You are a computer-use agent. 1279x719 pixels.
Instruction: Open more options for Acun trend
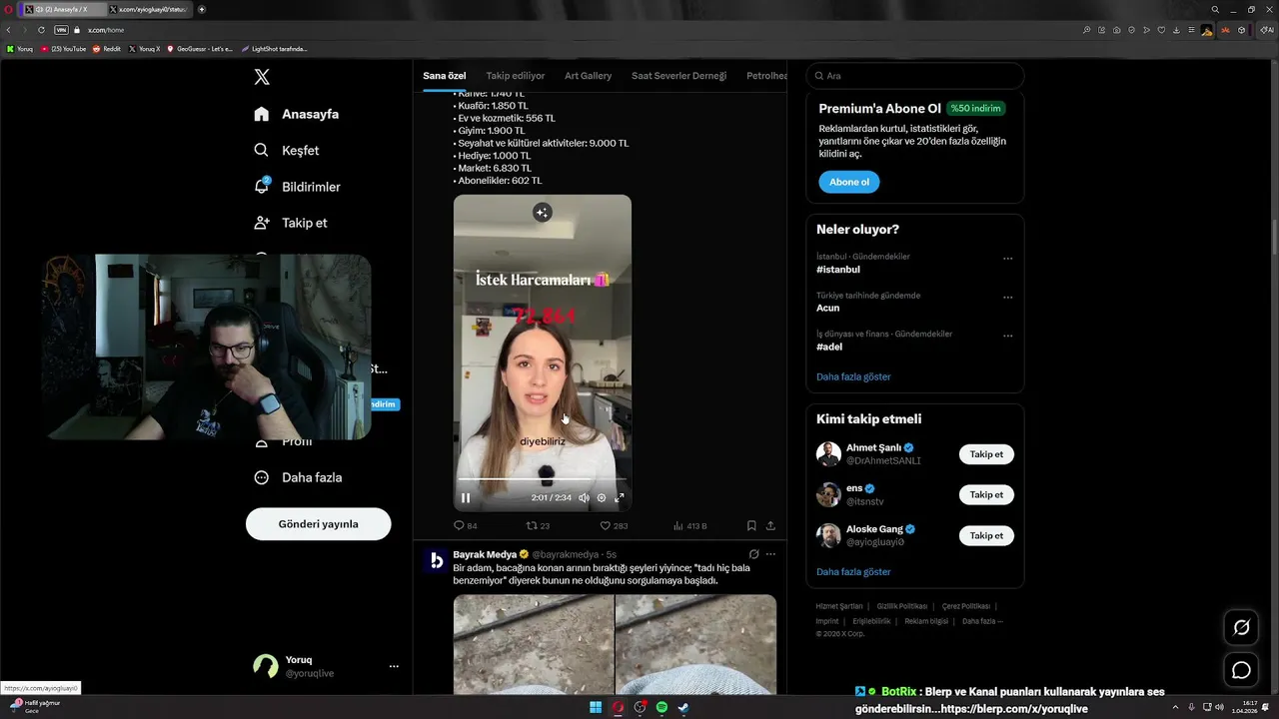[x=1007, y=298]
